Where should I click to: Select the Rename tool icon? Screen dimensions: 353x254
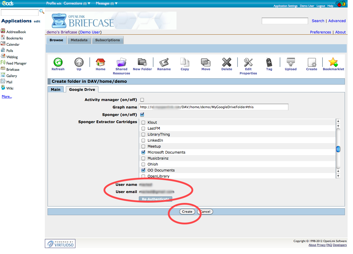coord(164,62)
